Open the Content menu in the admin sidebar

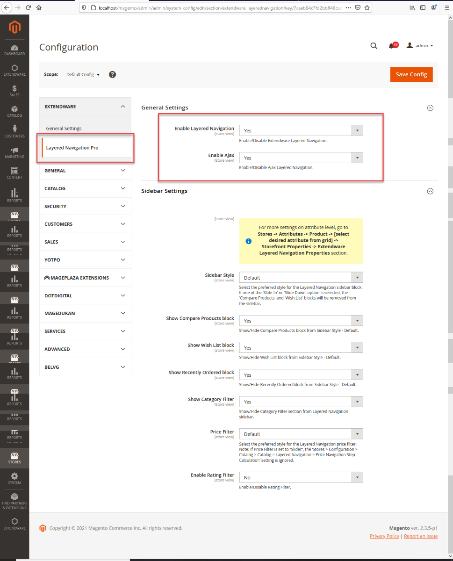(x=14, y=173)
